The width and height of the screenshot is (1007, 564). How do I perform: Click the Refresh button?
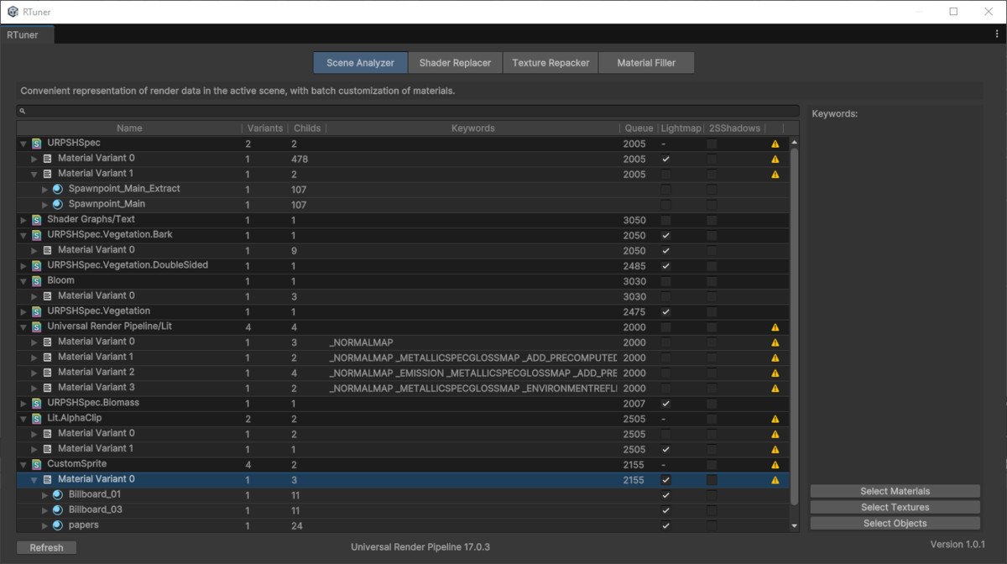[46, 547]
